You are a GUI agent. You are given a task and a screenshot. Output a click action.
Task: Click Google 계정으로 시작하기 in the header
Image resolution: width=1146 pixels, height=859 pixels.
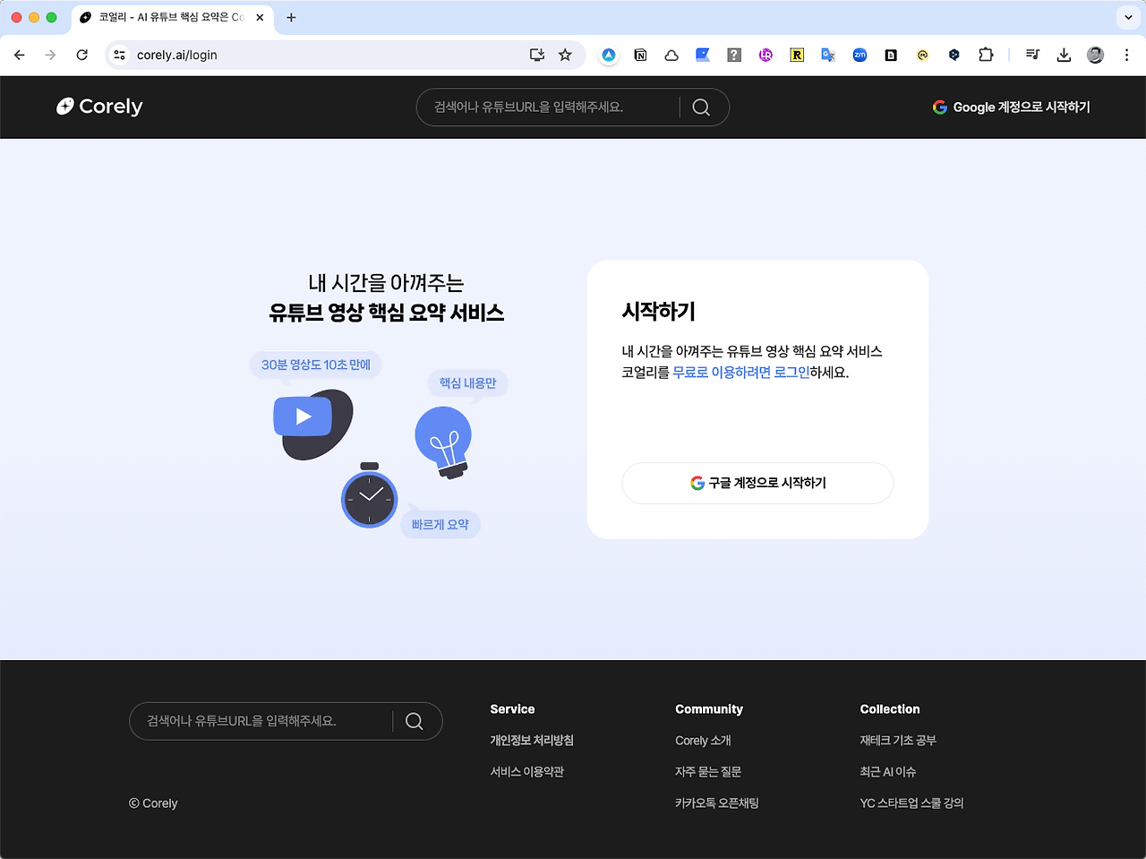[x=1011, y=107]
